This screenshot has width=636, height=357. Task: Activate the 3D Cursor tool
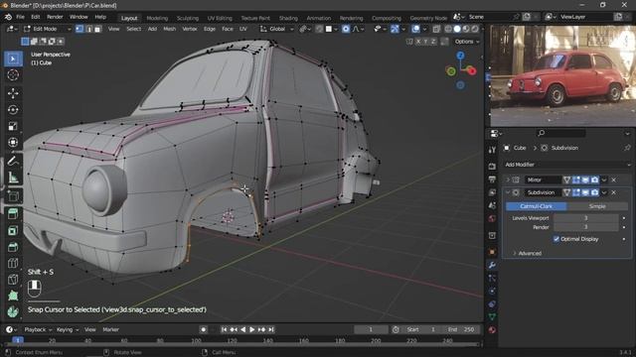(x=13, y=75)
